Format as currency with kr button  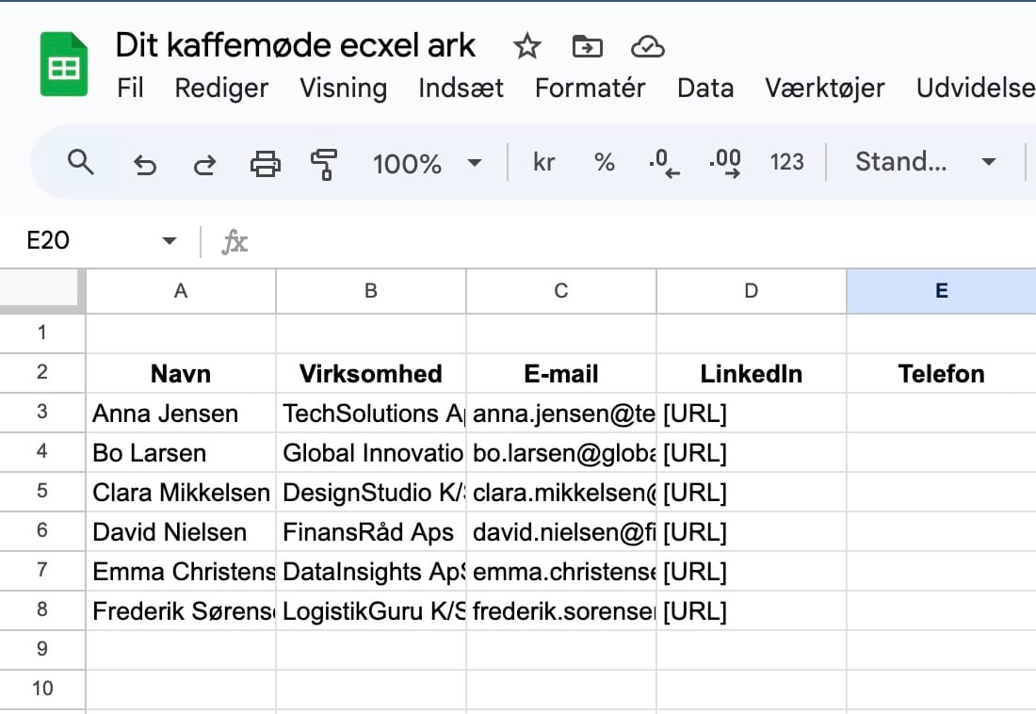543,163
